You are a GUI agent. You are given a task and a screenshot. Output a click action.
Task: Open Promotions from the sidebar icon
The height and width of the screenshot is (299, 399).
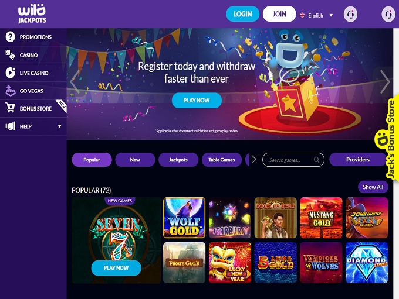10,37
